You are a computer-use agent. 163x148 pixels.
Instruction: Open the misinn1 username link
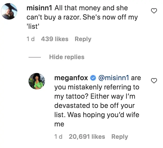coord(39,8)
